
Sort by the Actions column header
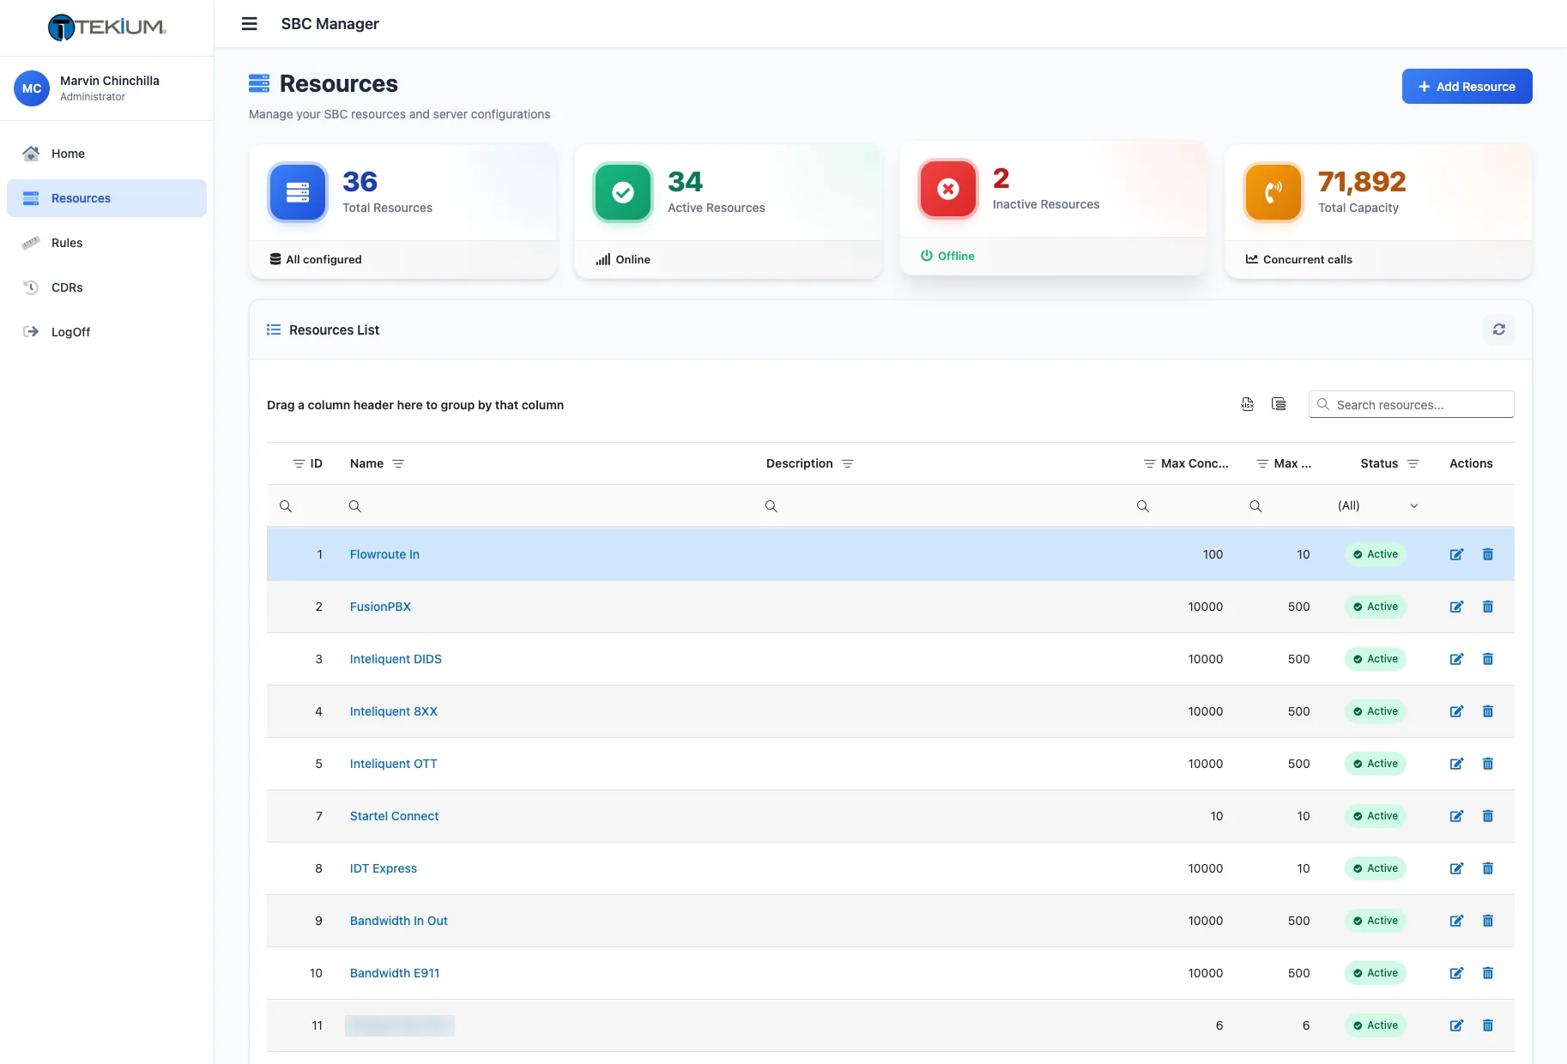[1471, 463]
